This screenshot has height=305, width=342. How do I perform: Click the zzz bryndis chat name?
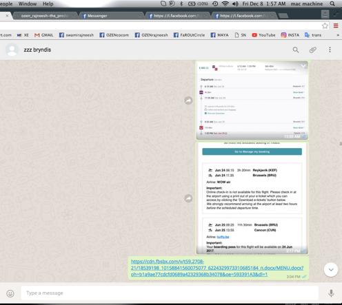pos(37,50)
